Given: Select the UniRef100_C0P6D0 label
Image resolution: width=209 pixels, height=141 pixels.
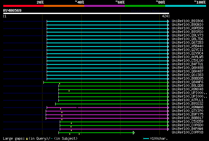Looking at the screenshot, I should pyautogui.click(x=187, y=125).
